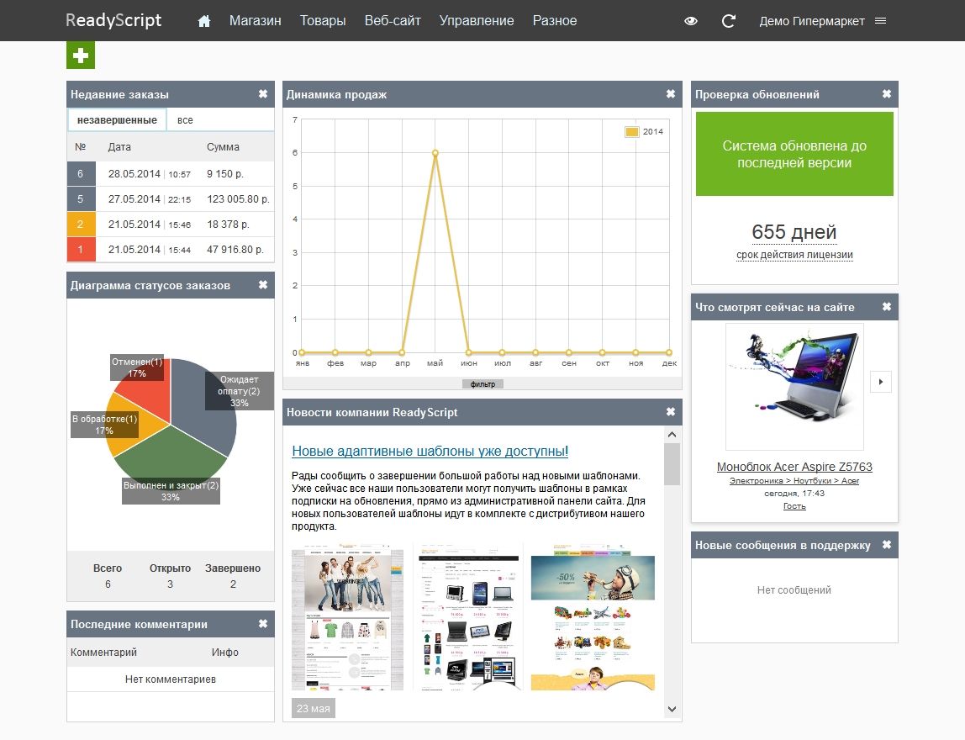This screenshot has height=740, width=965.
Task: Toggle the 2014 legend swatch
Action: coord(631,132)
